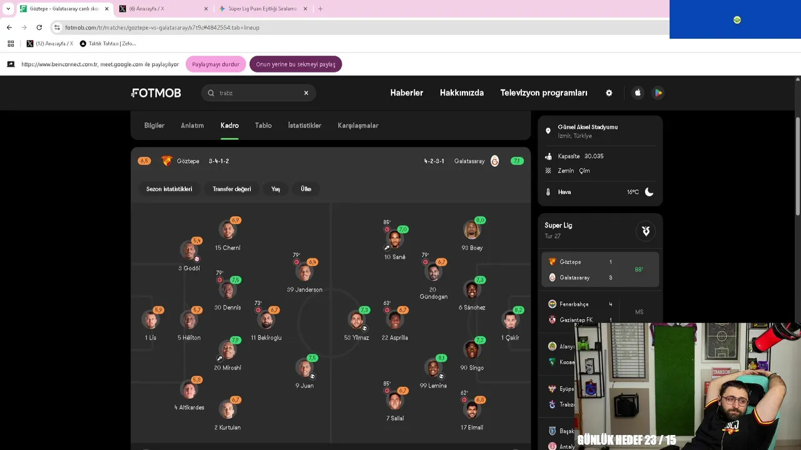The image size is (801, 450).
Task: Click Onun yerine bu sekmeyi paylaş
Action: coord(295,64)
